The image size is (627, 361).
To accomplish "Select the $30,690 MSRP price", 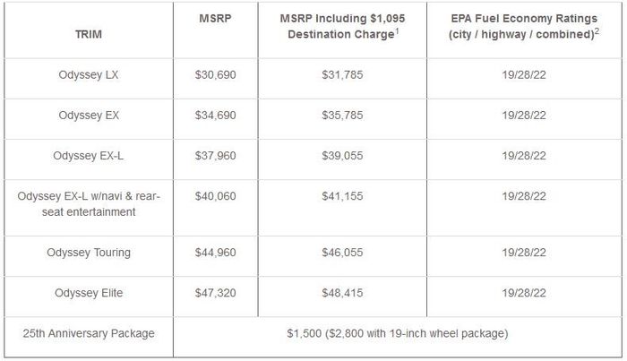I will (215, 74).
